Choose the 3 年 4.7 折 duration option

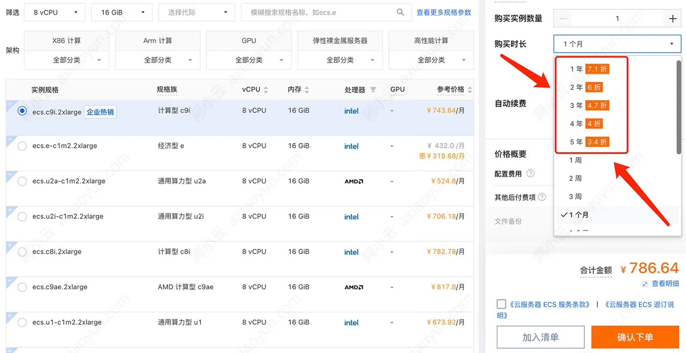590,105
